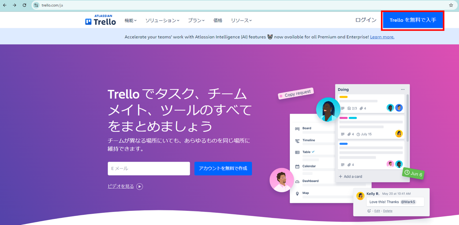Click the Map pin icon
Image resolution: width=459 pixels, height=225 pixels.
[297, 194]
